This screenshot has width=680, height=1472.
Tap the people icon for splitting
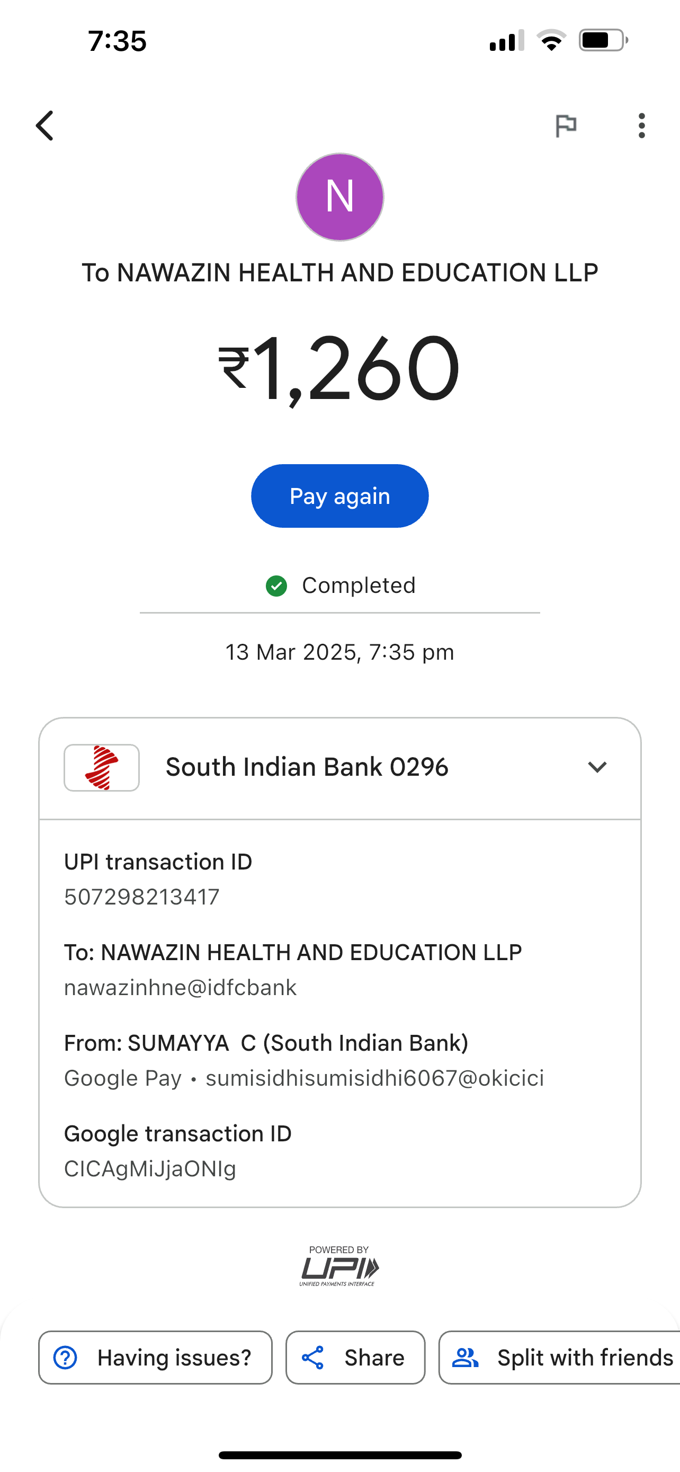tap(466, 1357)
